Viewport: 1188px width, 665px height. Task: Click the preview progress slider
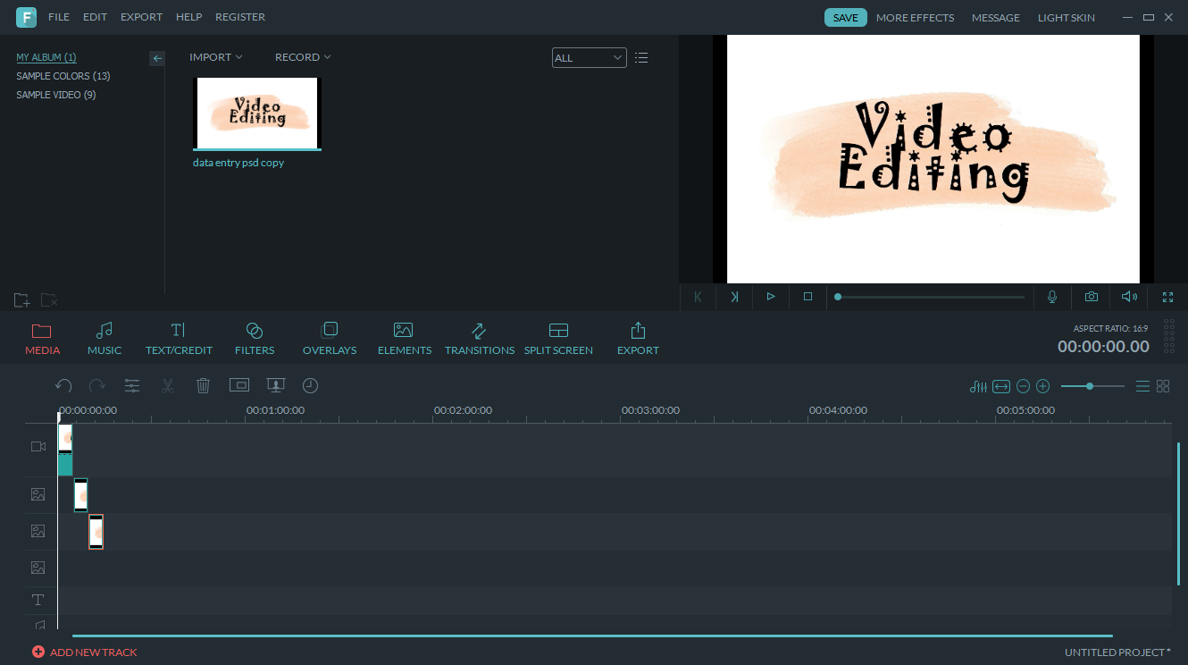tap(930, 297)
